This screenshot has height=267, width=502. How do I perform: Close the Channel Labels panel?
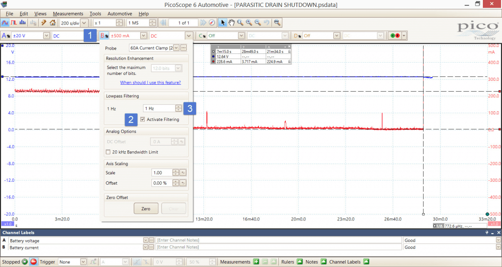pyautogui.click(x=499, y=233)
